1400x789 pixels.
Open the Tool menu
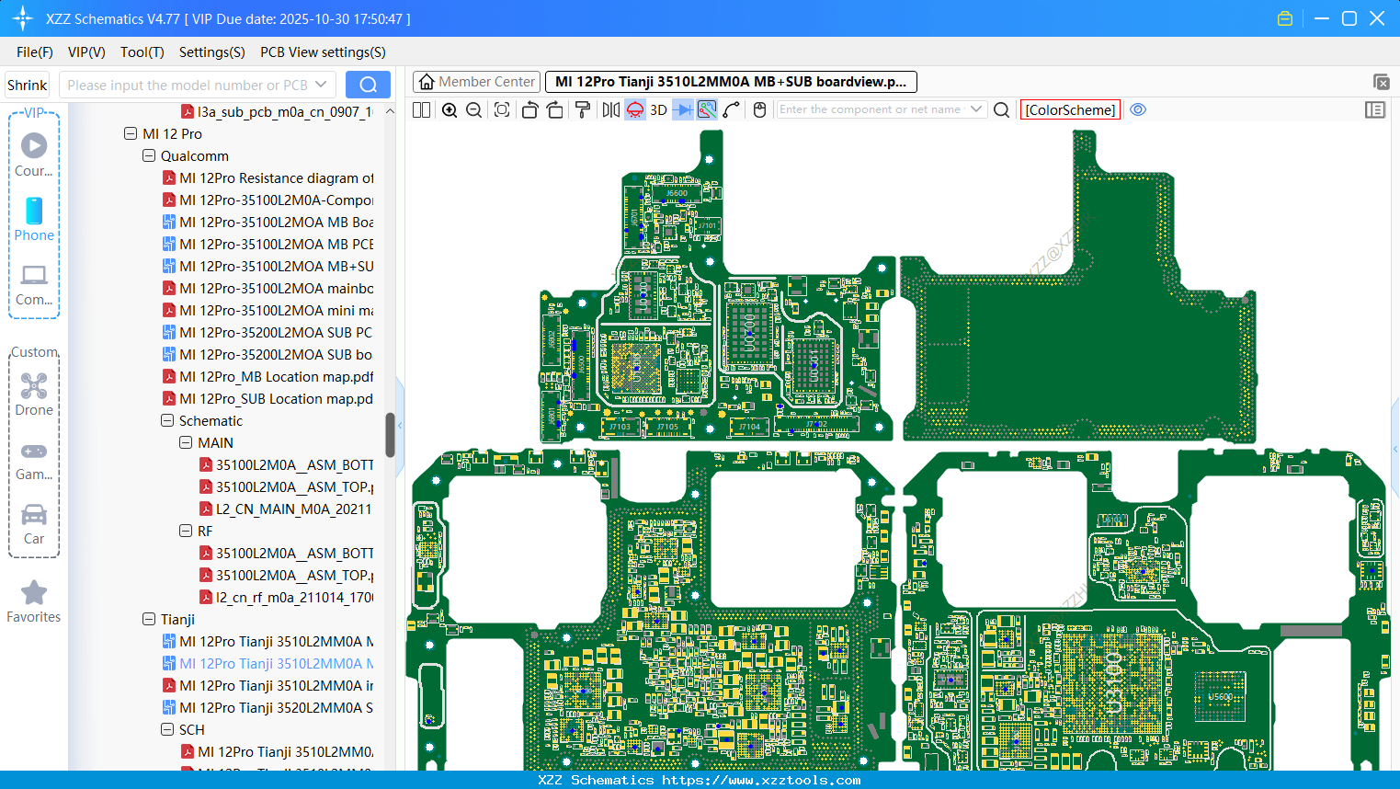point(142,51)
